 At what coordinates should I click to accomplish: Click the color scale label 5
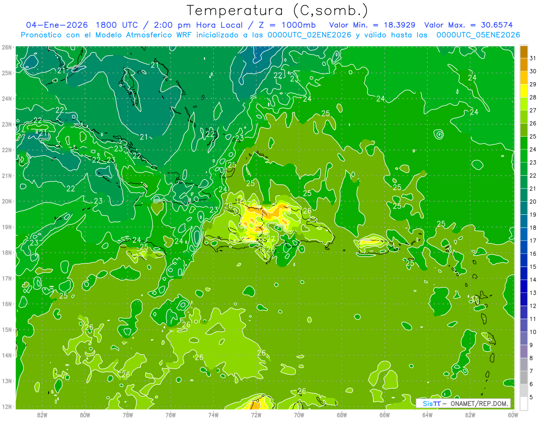coord(531,397)
